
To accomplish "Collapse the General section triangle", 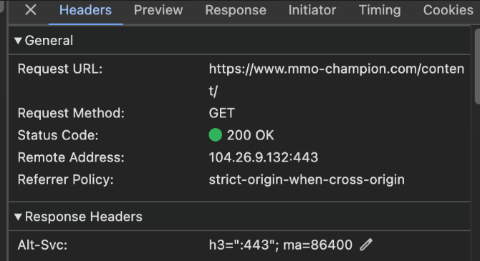I will tap(18, 41).
